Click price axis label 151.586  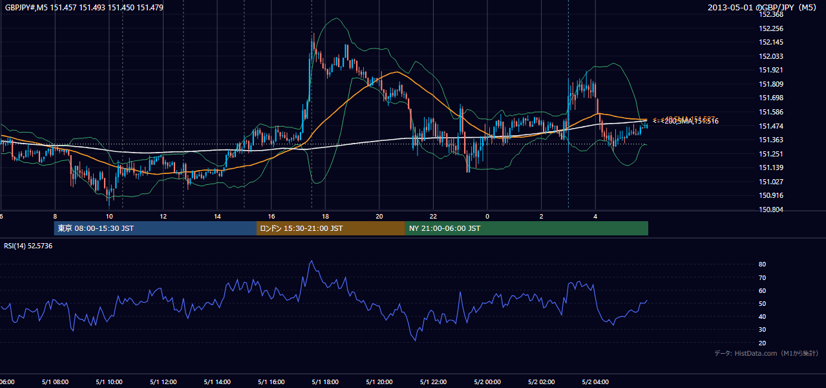[x=770, y=112]
